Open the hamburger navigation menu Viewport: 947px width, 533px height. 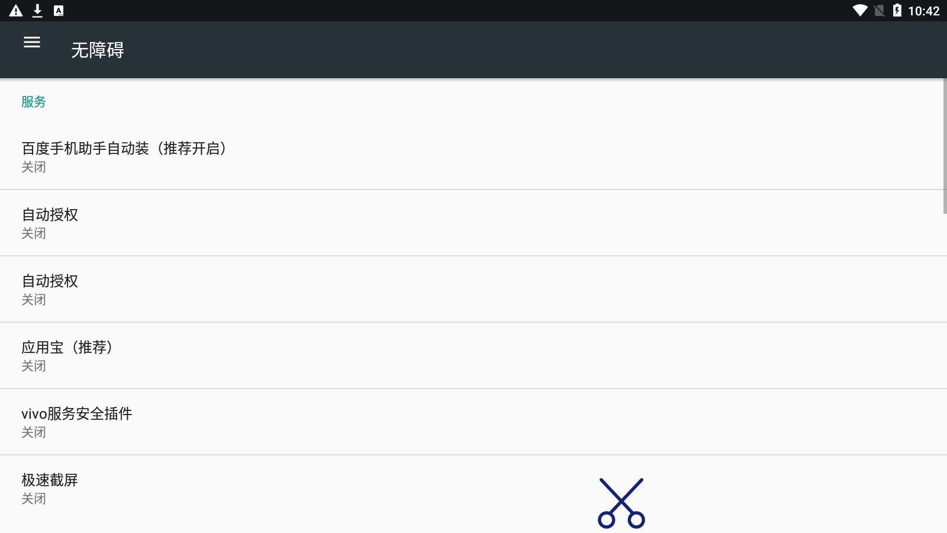(32, 42)
